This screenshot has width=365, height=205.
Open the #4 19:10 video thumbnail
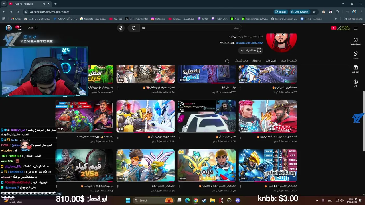[206, 165]
